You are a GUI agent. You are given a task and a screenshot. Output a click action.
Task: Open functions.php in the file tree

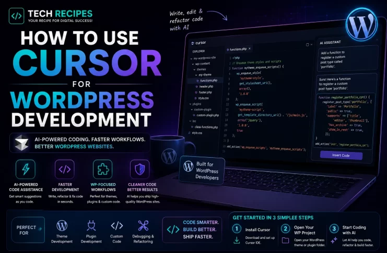click(208, 81)
